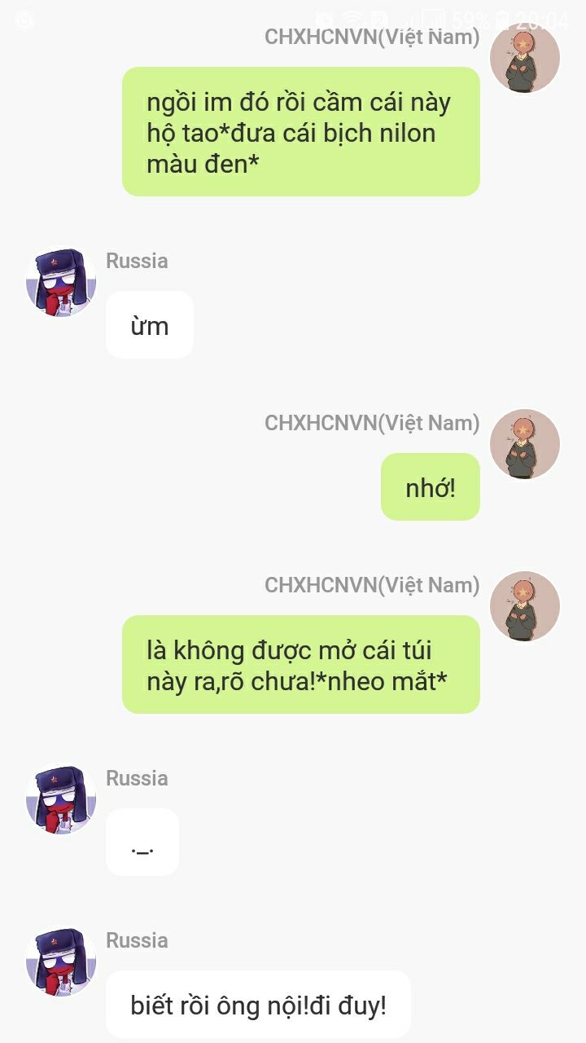The height and width of the screenshot is (1043, 586).
Task: Select the "ngồi im đó rồi cầm cái này" bubble
Action: (x=301, y=131)
